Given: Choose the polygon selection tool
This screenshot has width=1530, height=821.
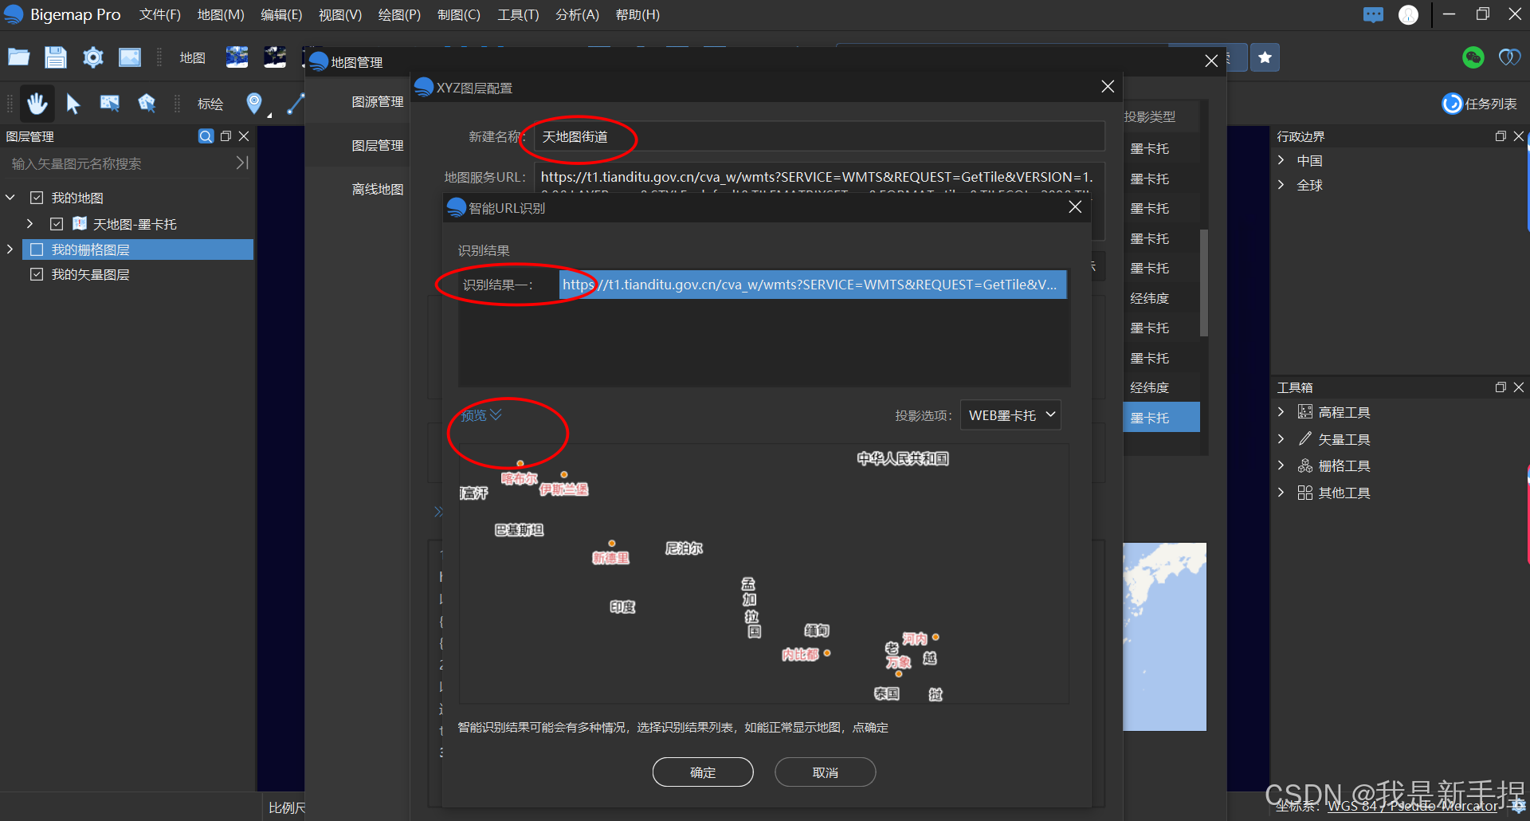Looking at the screenshot, I should click(147, 104).
